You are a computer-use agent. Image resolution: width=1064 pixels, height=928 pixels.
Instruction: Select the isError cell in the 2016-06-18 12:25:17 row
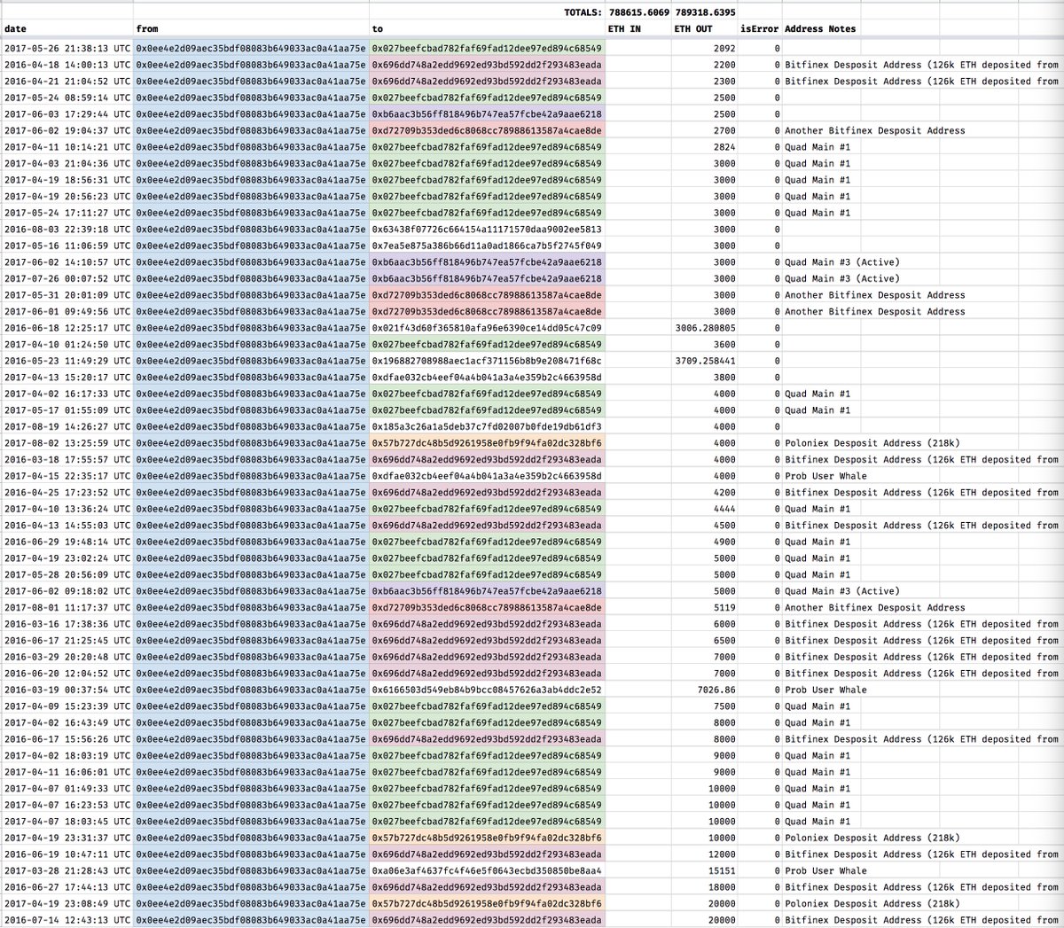pyautogui.click(x=760, y=328)
